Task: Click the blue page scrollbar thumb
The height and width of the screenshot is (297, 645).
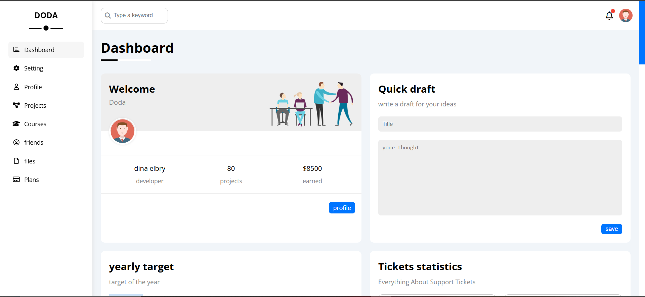Action: coord(642,33)
